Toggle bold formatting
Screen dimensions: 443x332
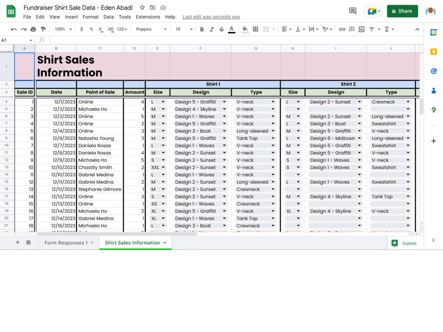coord(202,29)
